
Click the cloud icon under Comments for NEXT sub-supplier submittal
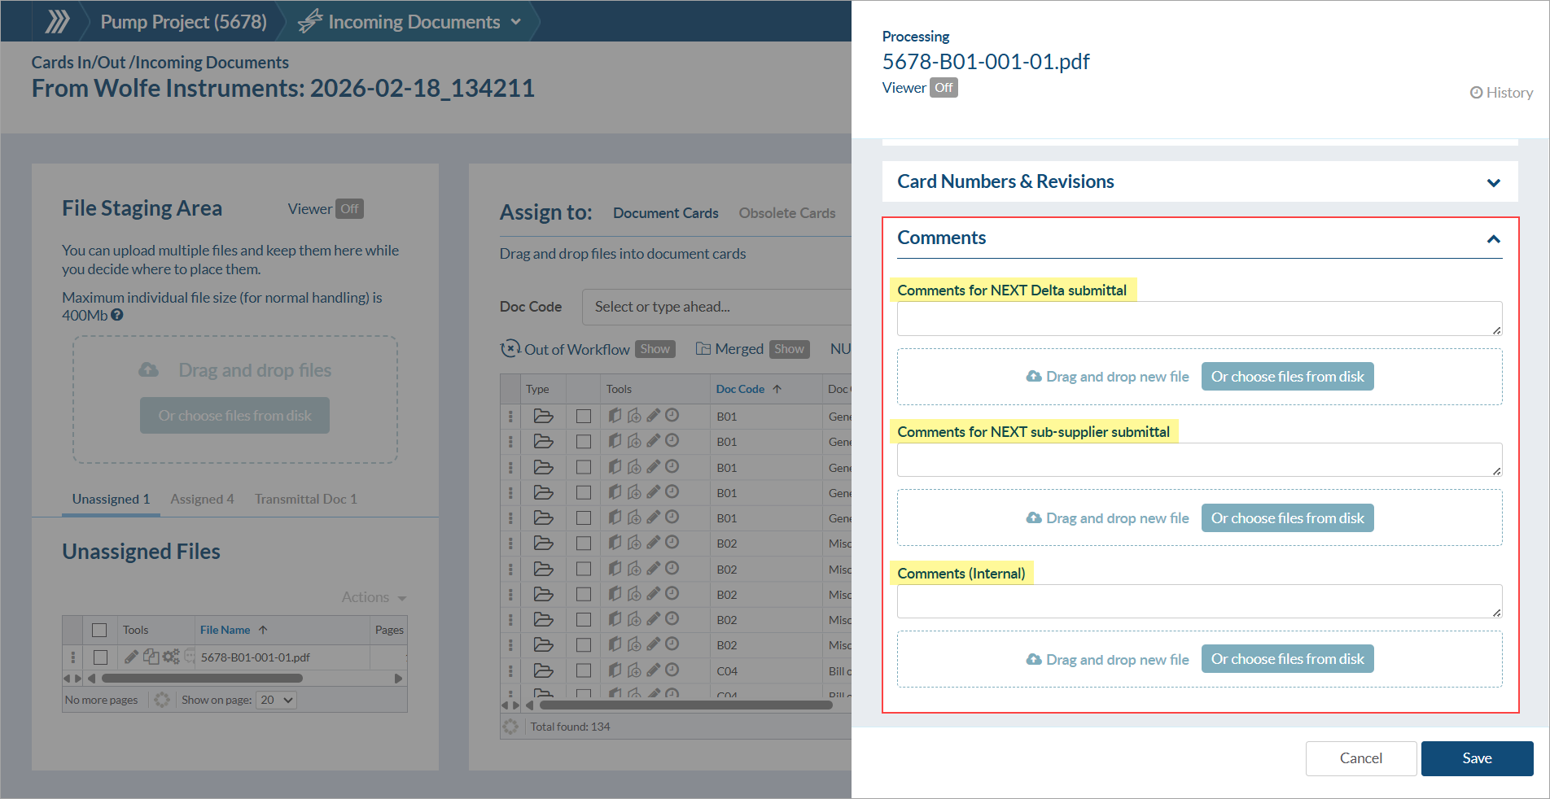point(1034,518)
